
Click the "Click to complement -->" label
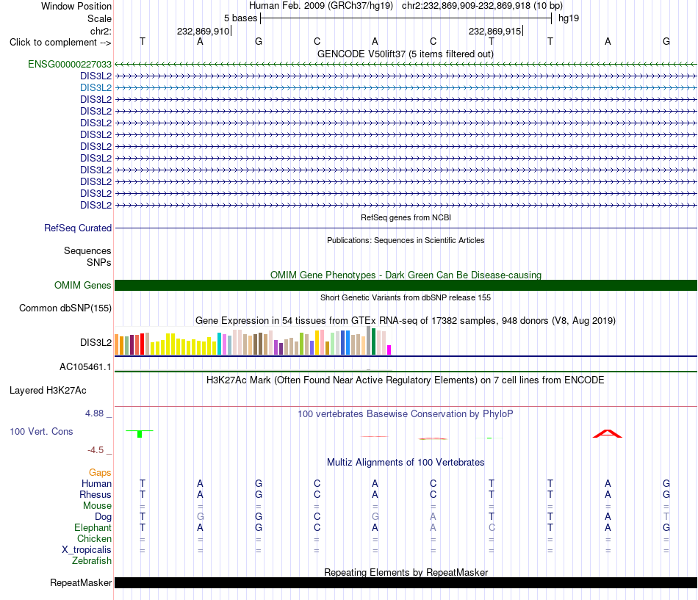(60, 43)
